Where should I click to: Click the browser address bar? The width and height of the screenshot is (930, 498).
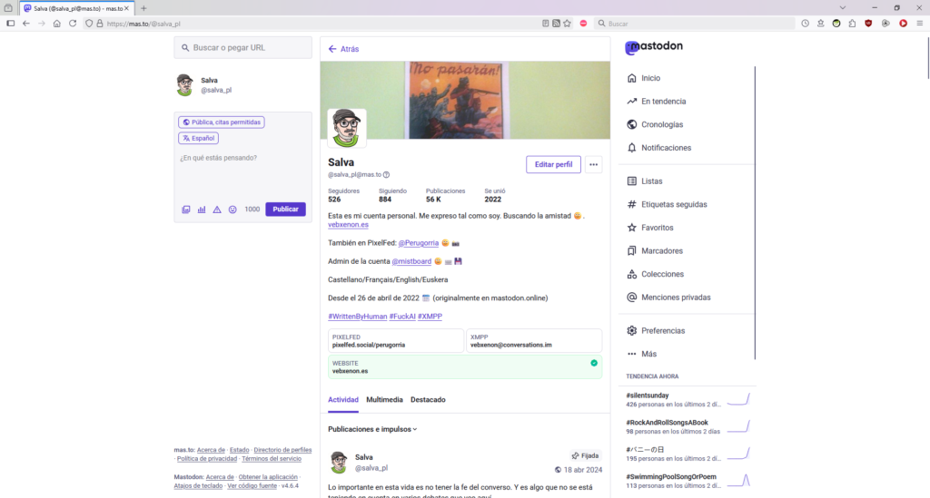pyautogui.click(x=321, y=24)
